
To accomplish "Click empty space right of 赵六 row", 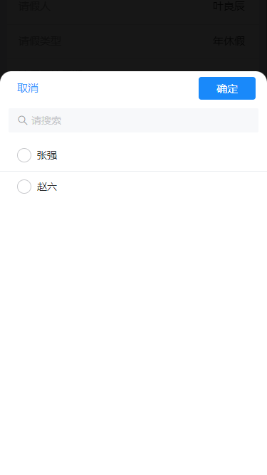I will 162,187.
